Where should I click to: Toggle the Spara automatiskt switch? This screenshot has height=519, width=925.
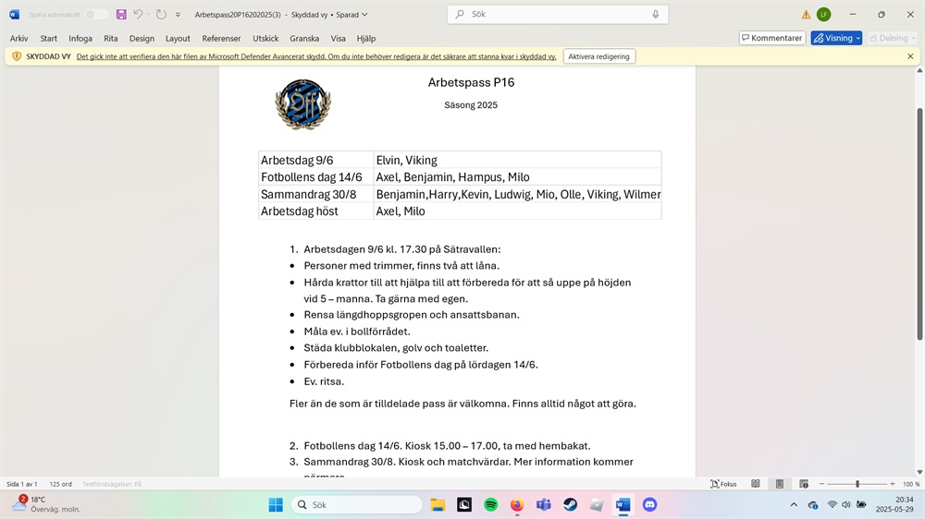click(96, 15)
